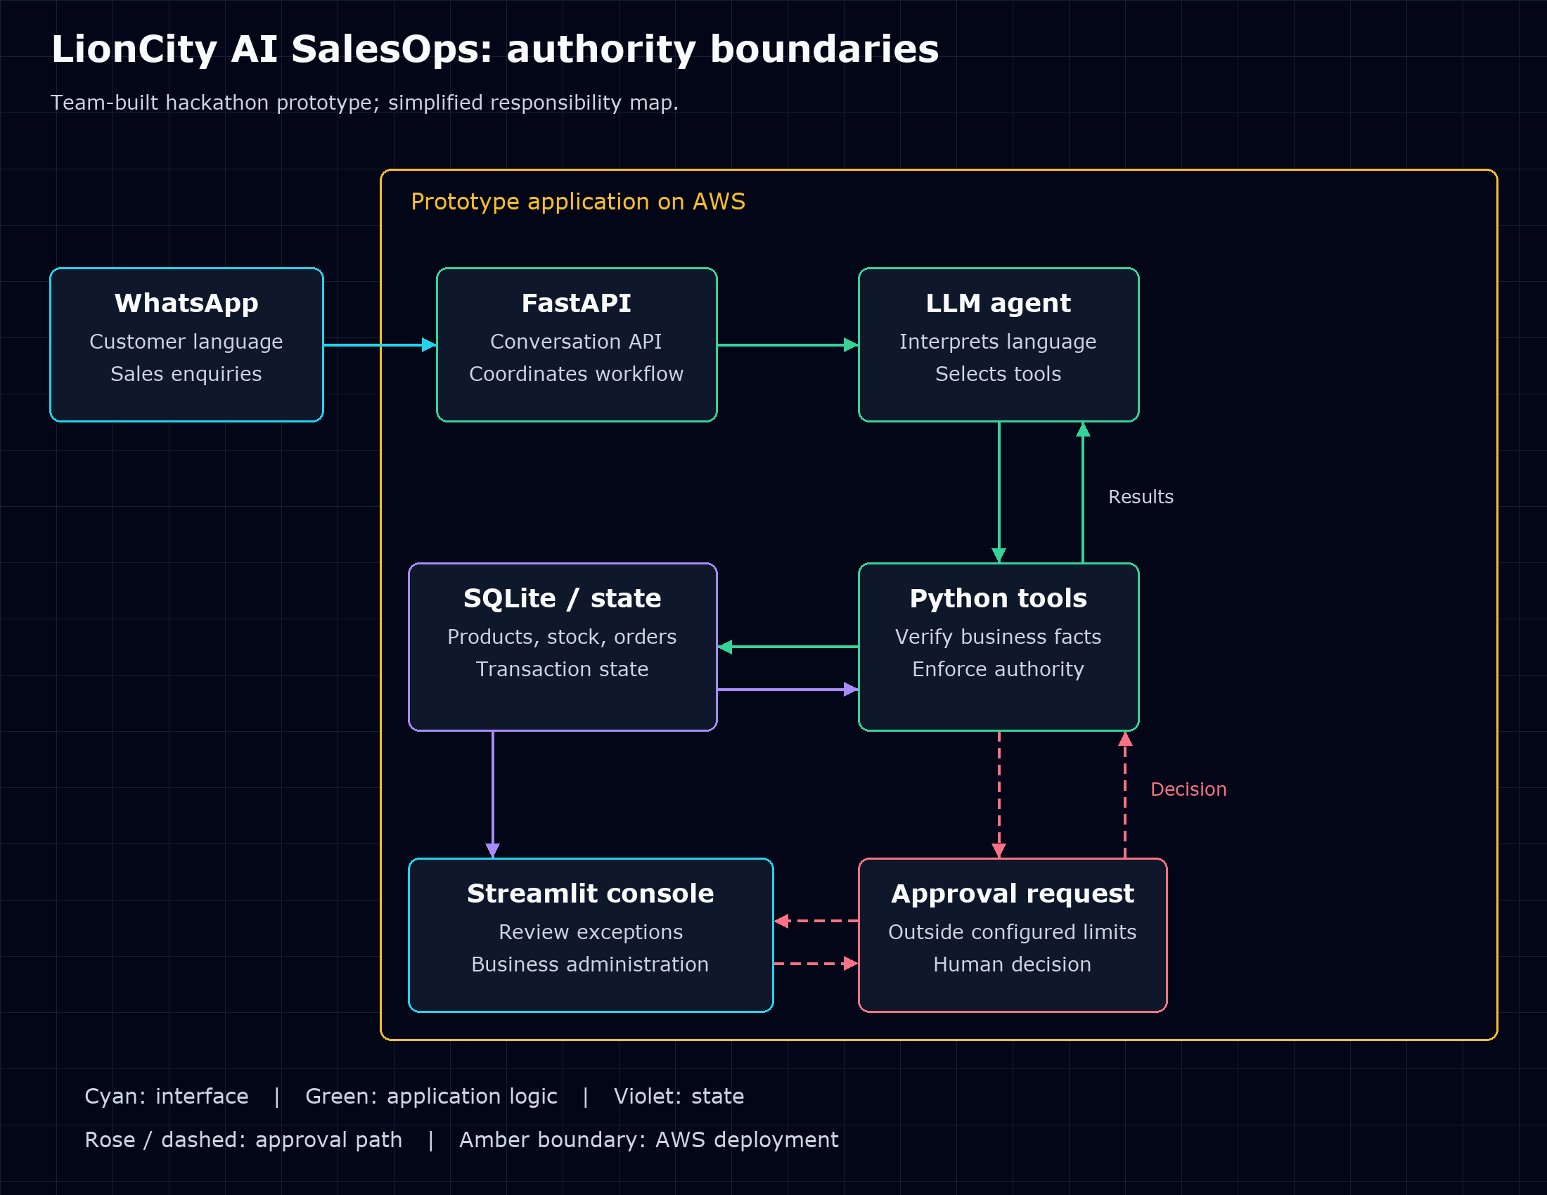Click the diagram title 'LionCity AI SalesOps: authority boundaries'

click(495, 49)
